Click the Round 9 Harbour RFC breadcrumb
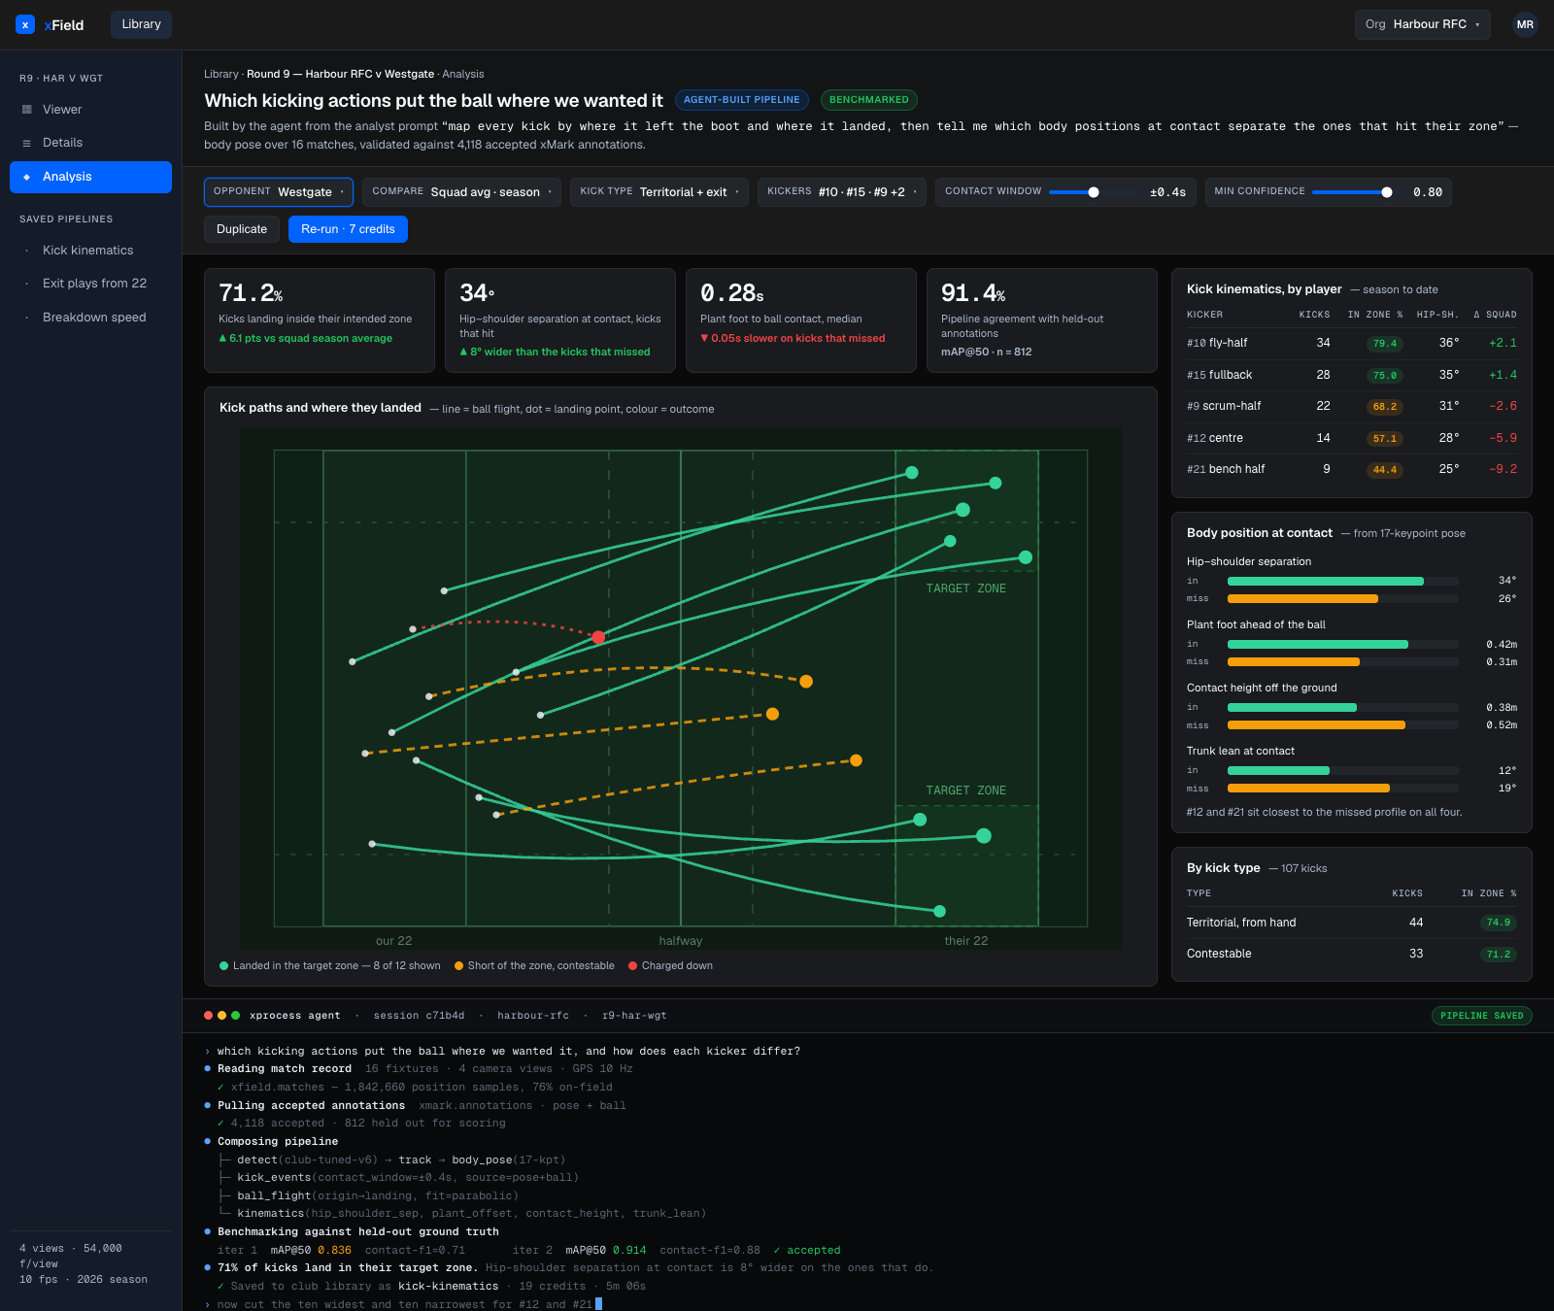The width and height of the screenshot is (1554, 1311). [x=340, y=75]
